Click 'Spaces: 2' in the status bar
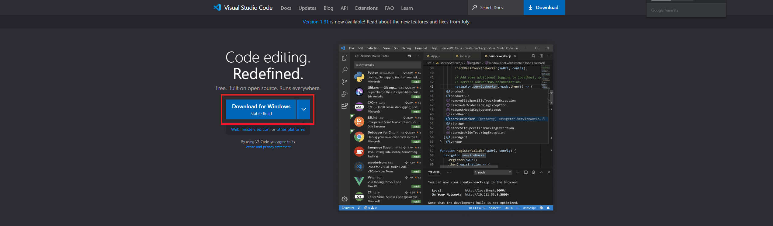This screenshot has width=773, height=226. (x=495, y=208)
